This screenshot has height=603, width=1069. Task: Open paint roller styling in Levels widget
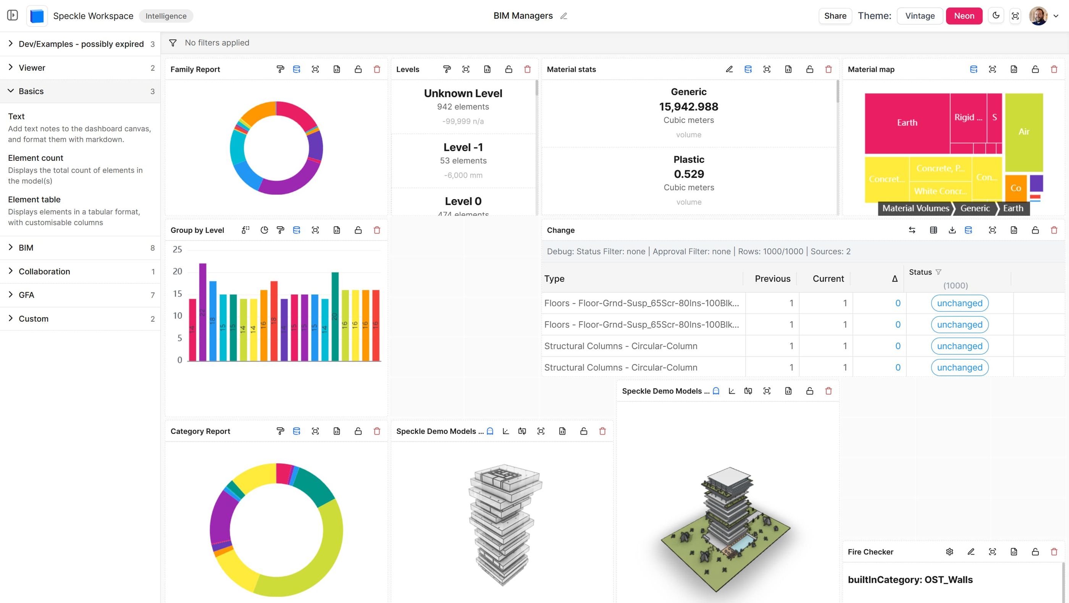447,69
